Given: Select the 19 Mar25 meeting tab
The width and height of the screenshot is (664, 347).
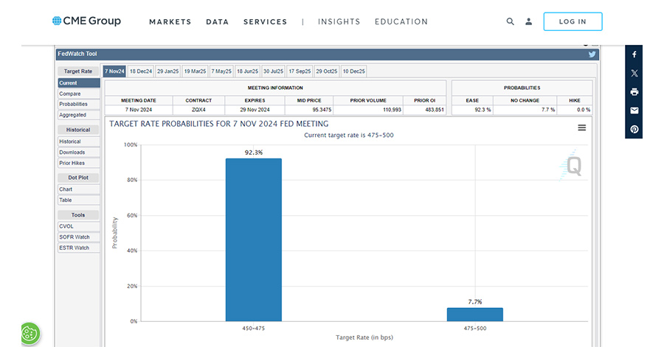Looking at the screenshot, I should click(195, 71).
